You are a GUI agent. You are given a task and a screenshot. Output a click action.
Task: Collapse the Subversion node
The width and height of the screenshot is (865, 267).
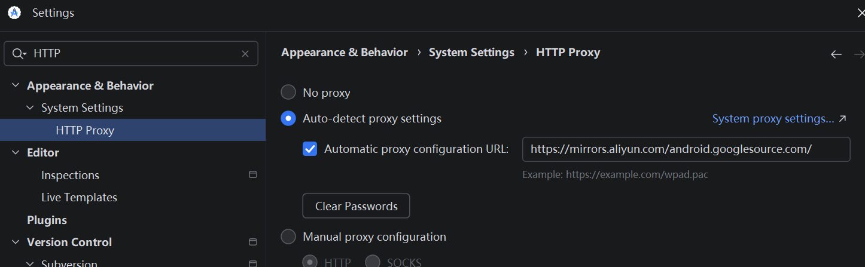[30, 263]
